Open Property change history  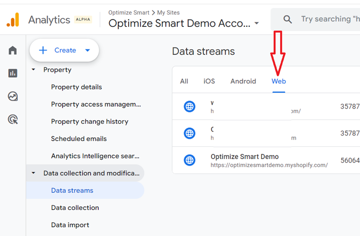pos(90,121)
